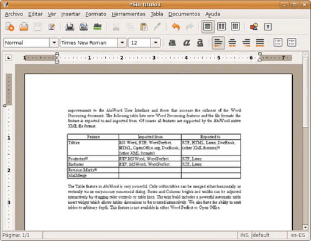Open the font size 12 dropdown

(155, 43)
